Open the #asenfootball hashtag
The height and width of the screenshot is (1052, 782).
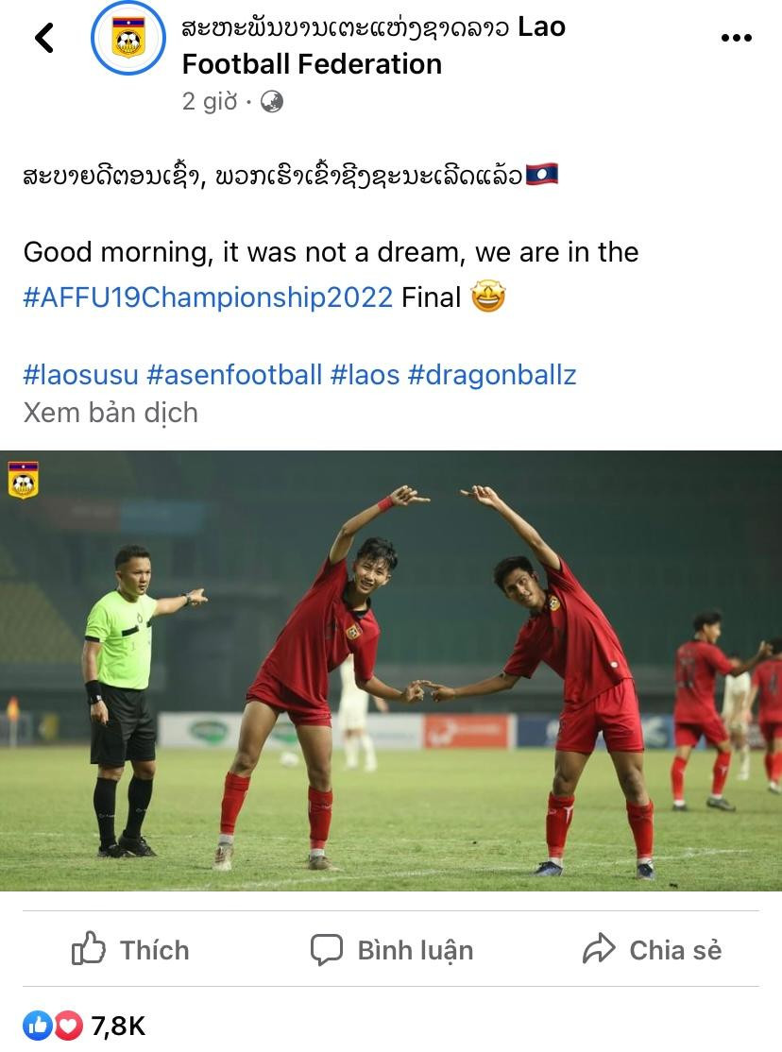(234, 374)
